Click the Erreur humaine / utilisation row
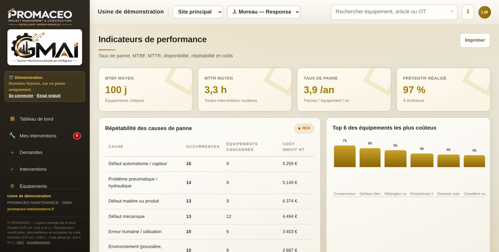Image resolution: width=499 pixels, height=252 pixels. tap(210, 232)
